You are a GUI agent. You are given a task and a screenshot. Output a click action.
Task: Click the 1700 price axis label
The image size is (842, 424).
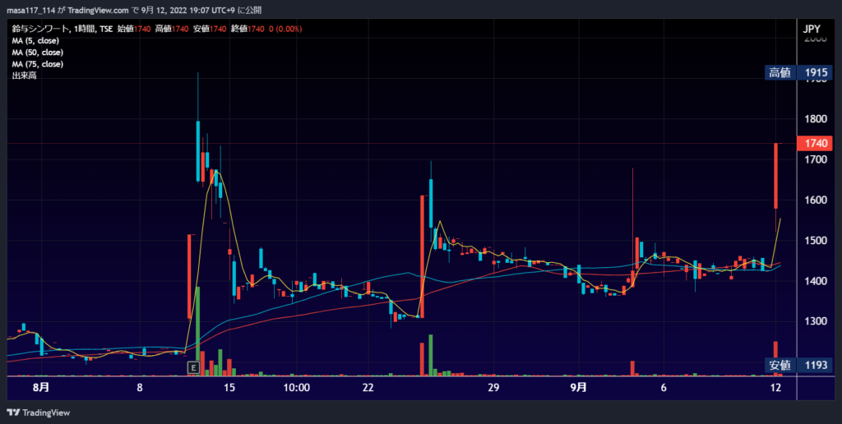(814, 159)
